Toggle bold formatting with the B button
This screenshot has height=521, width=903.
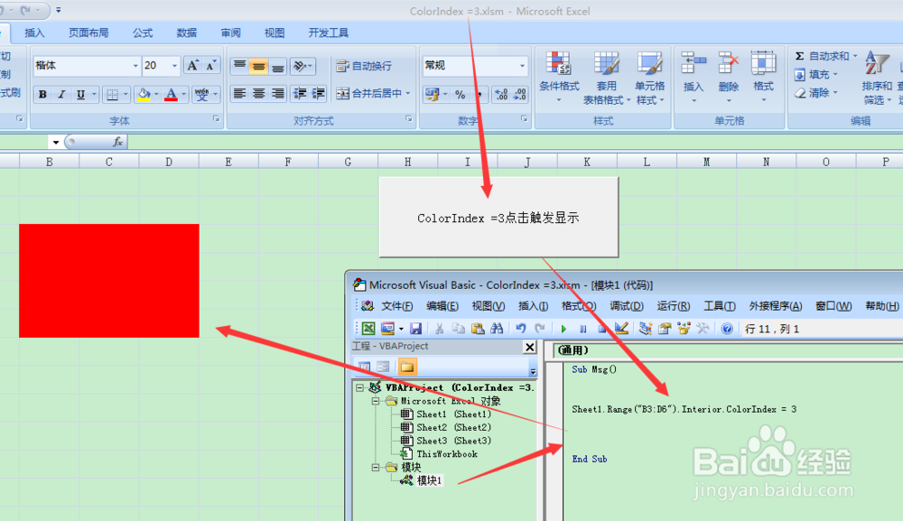(42, 94)
